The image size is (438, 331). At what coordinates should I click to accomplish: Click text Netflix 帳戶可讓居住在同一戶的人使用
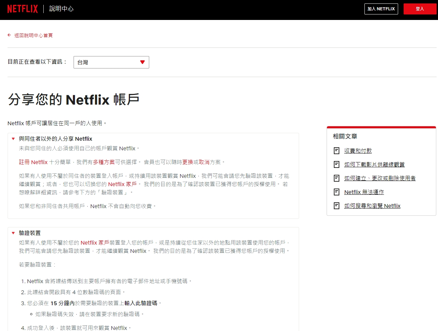coord(57,123)
